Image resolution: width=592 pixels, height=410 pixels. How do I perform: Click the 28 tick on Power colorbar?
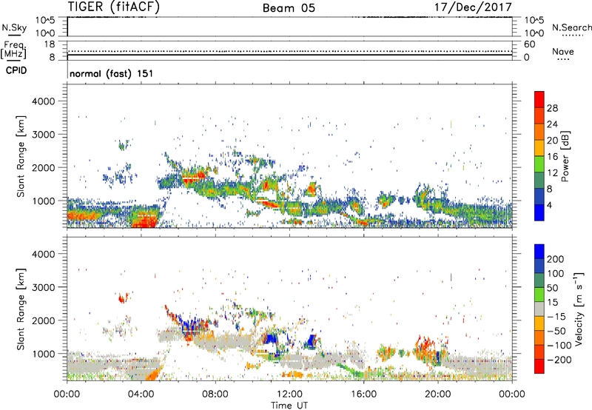coord(552,108)
